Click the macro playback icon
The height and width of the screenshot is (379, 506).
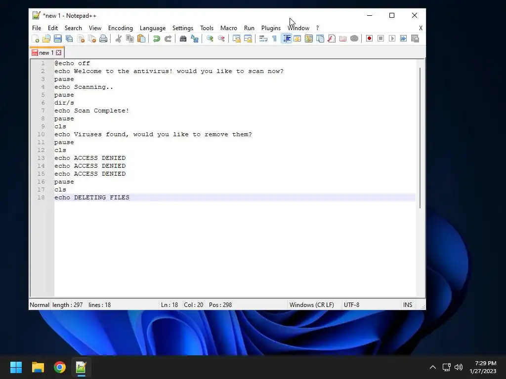392,38
